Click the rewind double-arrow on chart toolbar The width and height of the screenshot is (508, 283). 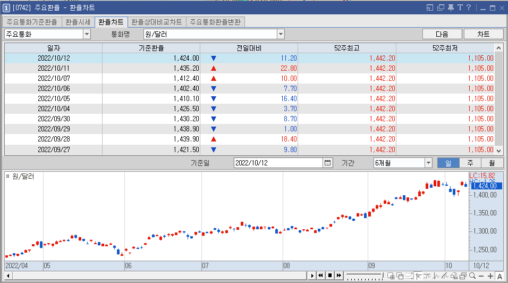coord(320,276)
